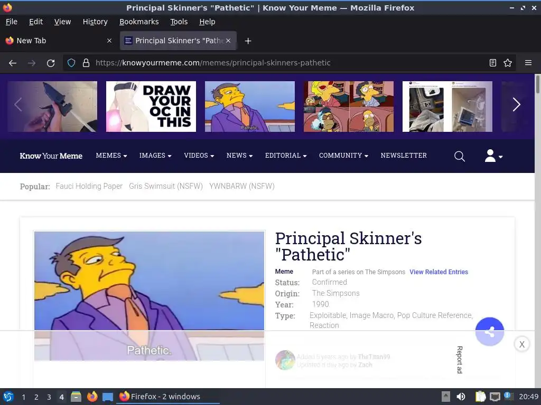This screenshot has width=541, height=405.
Task: Expand the EDITORIAL dropdown
Action: click(286, 156)
